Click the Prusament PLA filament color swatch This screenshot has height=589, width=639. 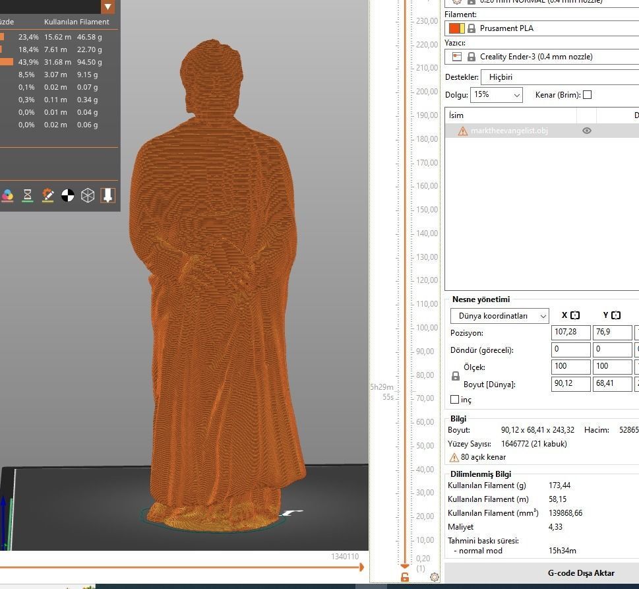(456, 28)
